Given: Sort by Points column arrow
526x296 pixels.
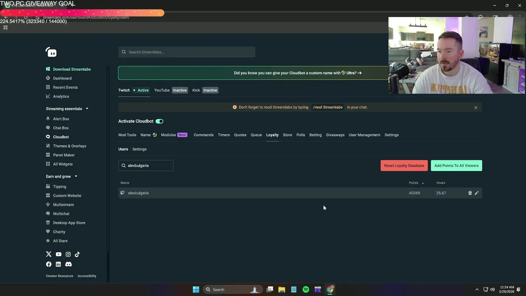Looking at the screenshot, I should (423, 183).
